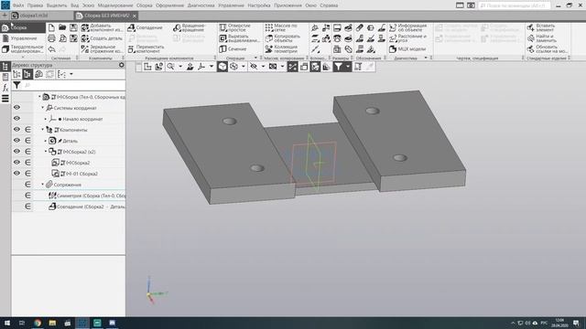The image size is (586, 329).
Task: Open the variables fx panel icon
Action: pos(5,88)
